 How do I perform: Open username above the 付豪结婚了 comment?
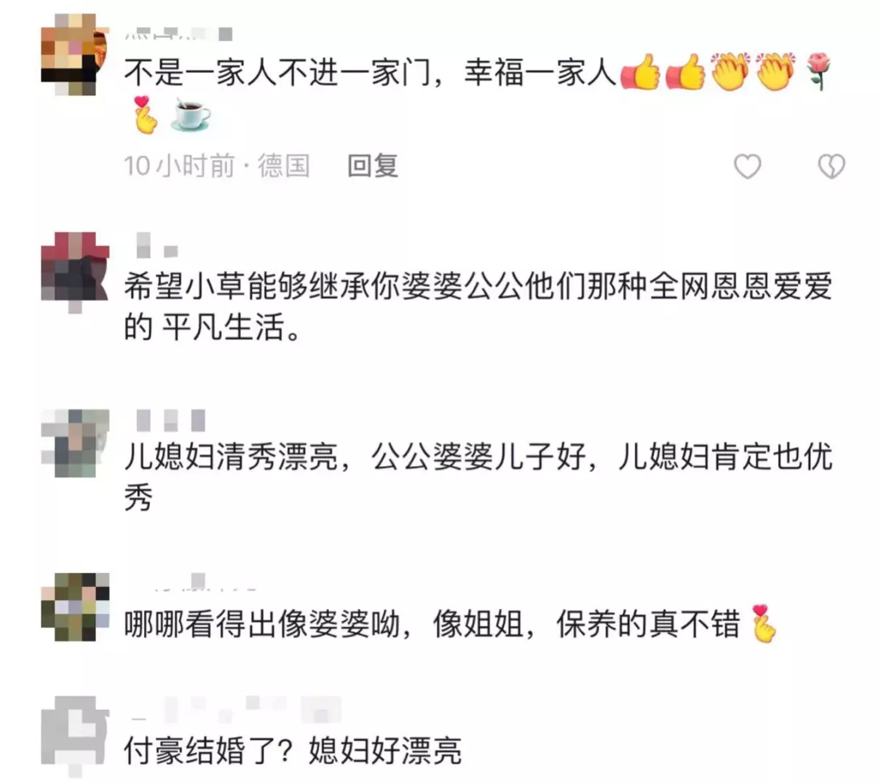click(x=235, y=707)
